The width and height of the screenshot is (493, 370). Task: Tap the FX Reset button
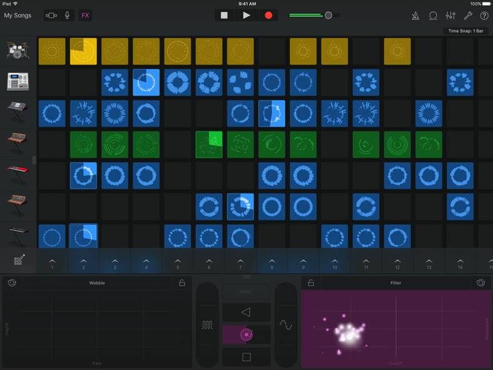click(x=246, y=292)
